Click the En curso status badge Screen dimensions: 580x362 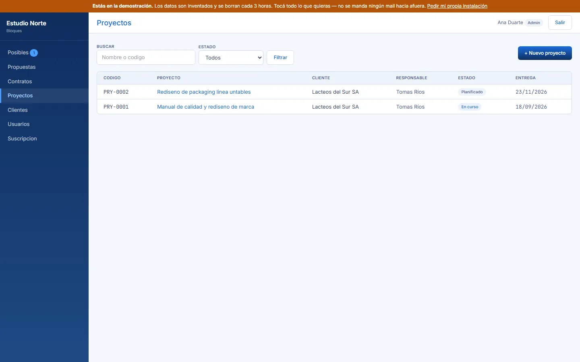click(x=470, y=107)
